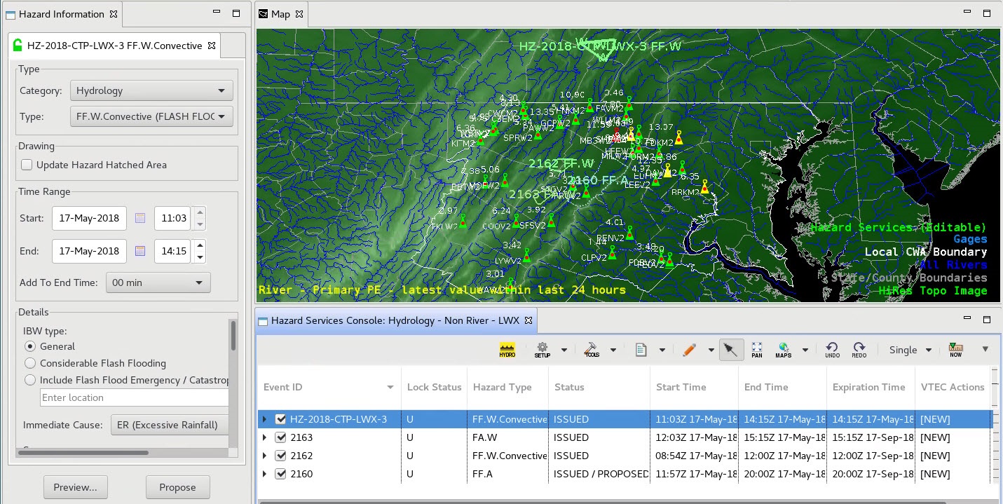
Task: Close the HZ-2018-CTP-LWX-3 event tab
Action: pyautogui.click(x=211, y=46)
